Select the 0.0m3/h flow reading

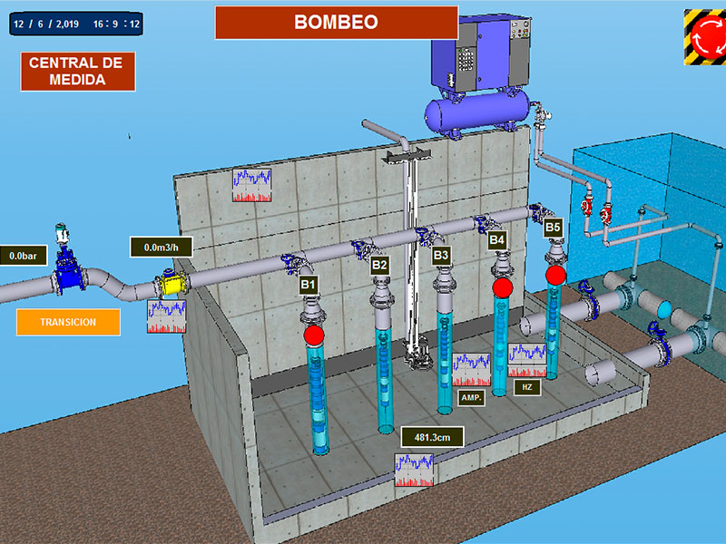tap(162, 248)
